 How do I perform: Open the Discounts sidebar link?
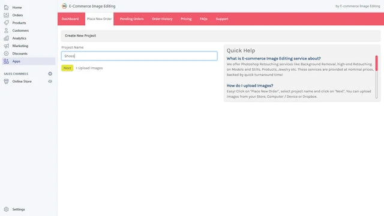pyautogui.click(x=20, y=53)
